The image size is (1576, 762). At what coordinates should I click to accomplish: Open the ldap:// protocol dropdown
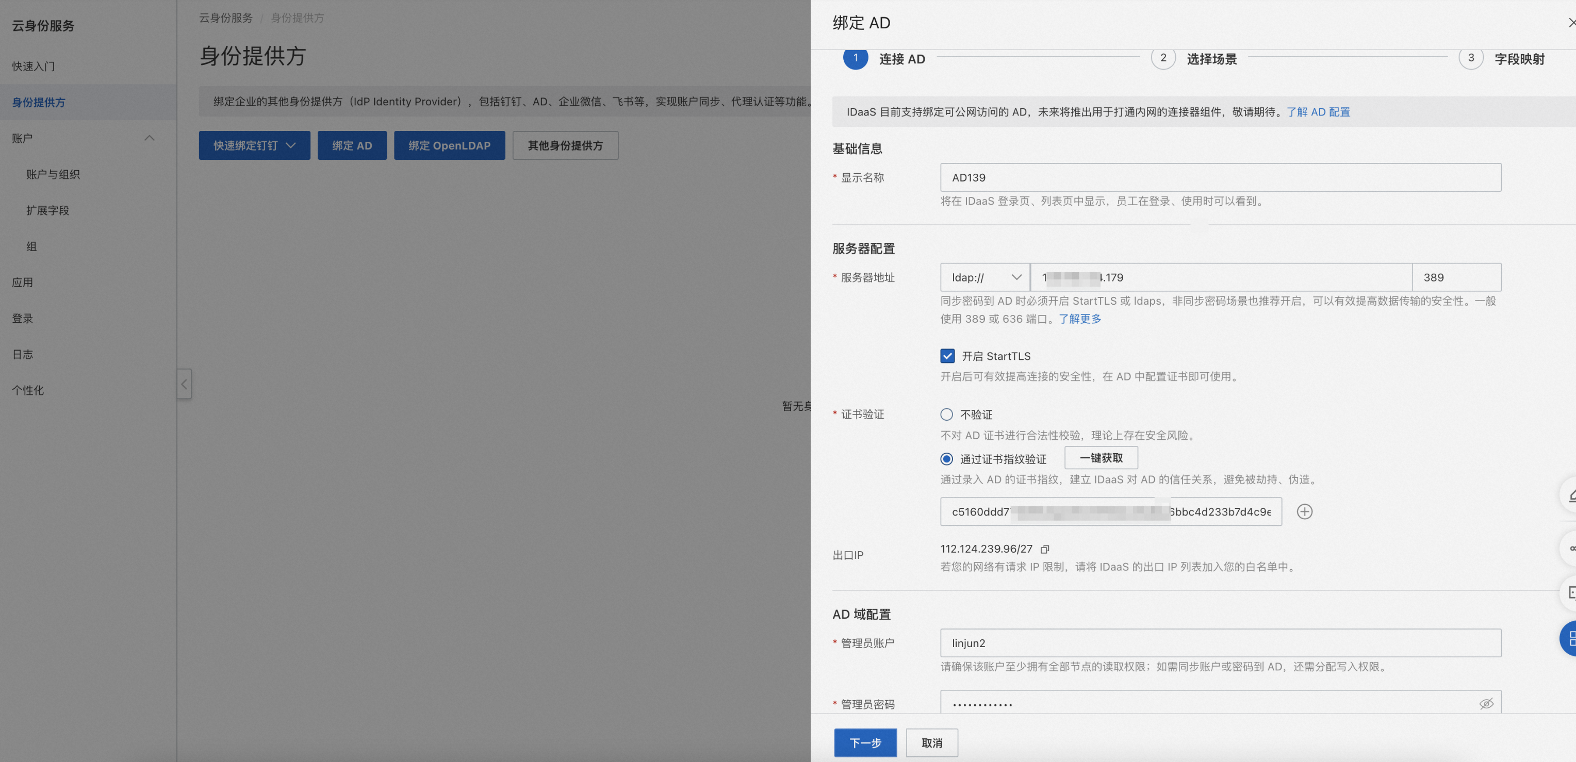(985, 278)
